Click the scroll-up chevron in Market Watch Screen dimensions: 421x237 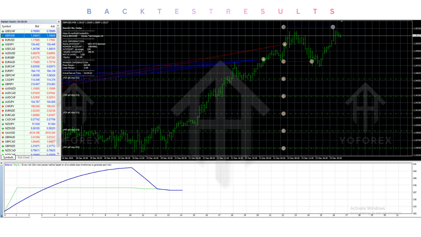(x=58, y=26)
